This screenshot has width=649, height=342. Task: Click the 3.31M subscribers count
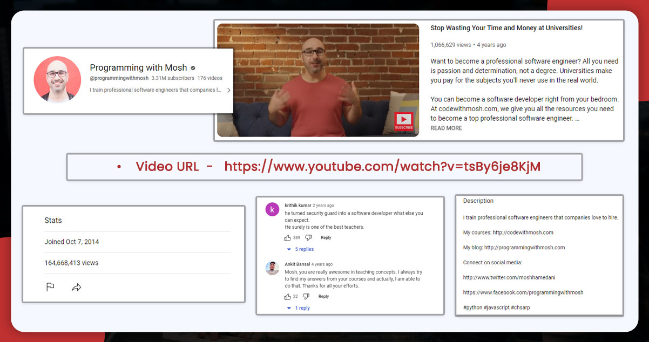(x=173, y=78)
